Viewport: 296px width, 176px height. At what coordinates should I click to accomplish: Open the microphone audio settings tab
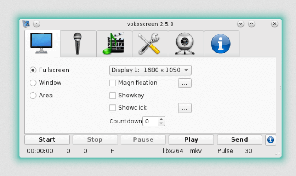(78, 44)
